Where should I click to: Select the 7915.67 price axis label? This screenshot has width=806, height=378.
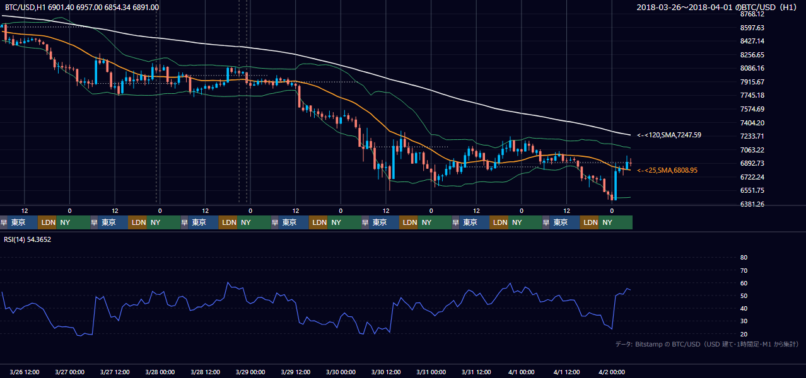(752, 82)
